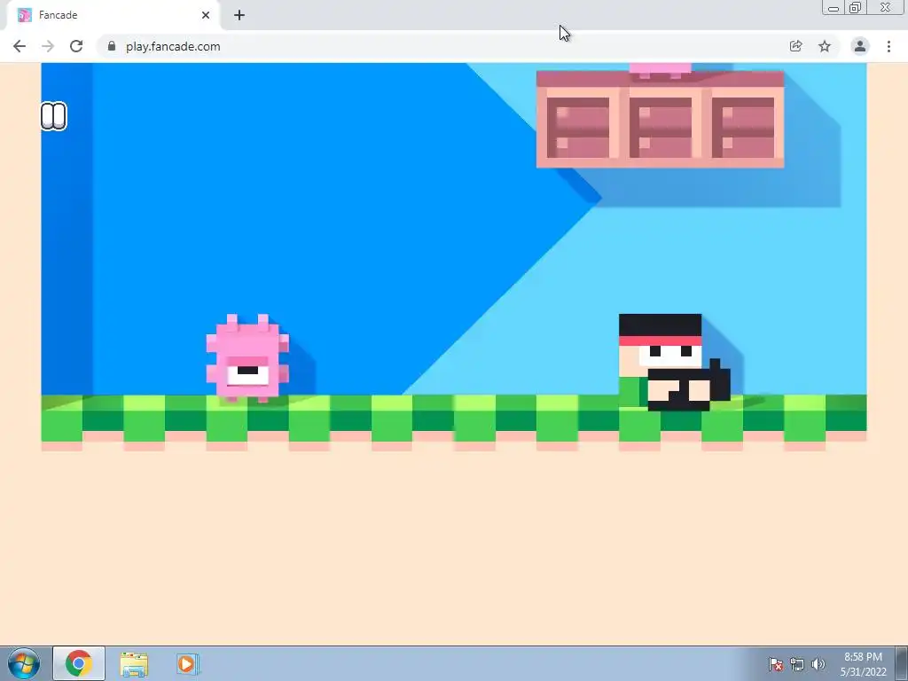Viewport: 908px width, 681px height.
Task: Click the pink brick block platform
Action: (x=660, y=120)
